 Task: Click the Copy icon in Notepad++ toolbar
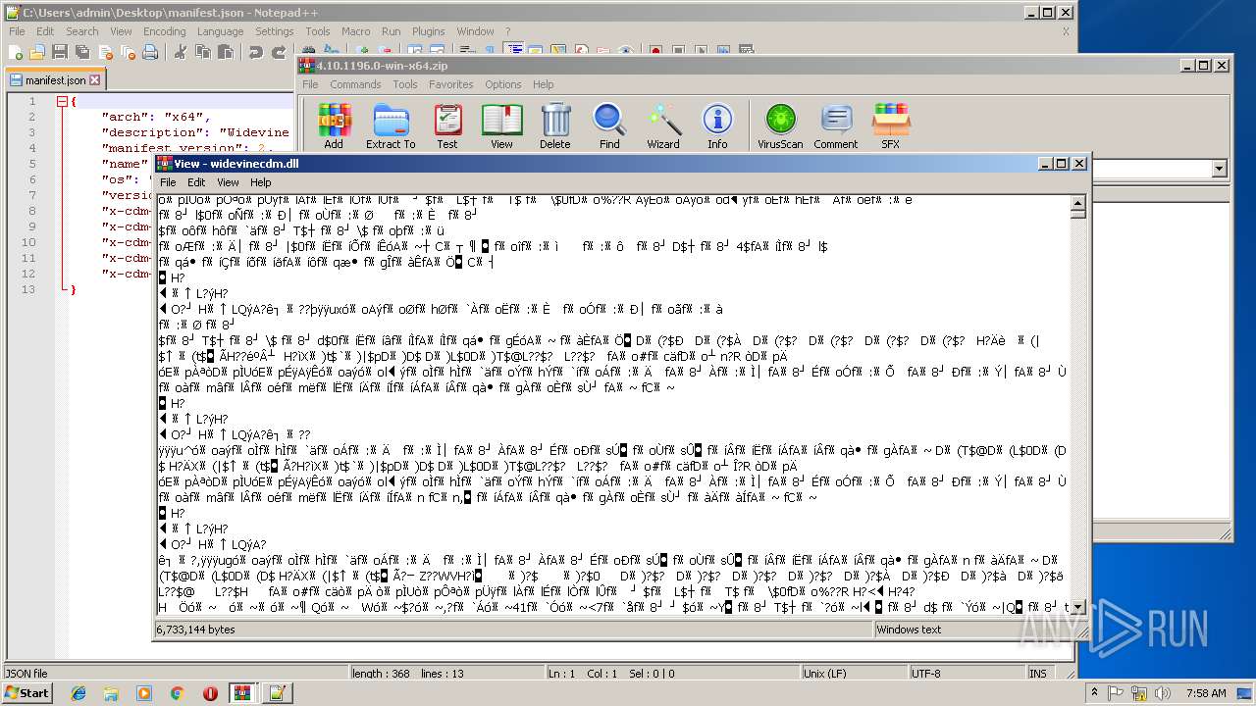coord(202,52)
